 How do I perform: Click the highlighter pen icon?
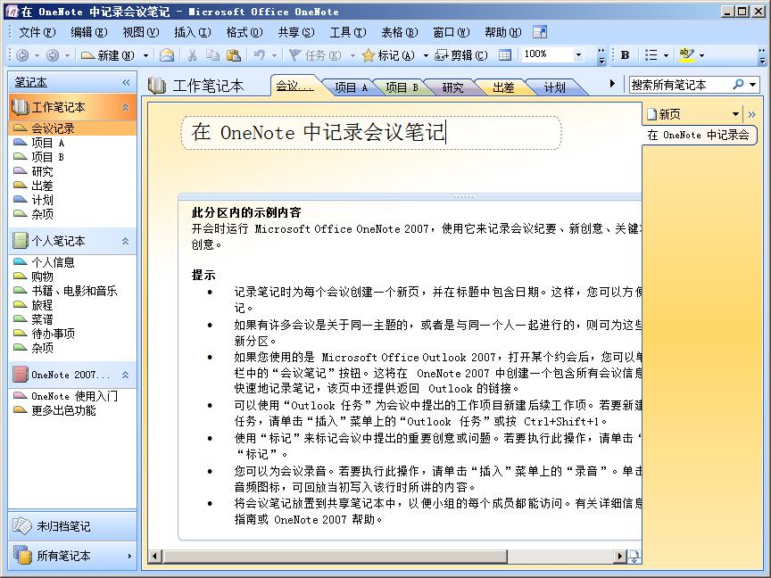coord(686,55)
